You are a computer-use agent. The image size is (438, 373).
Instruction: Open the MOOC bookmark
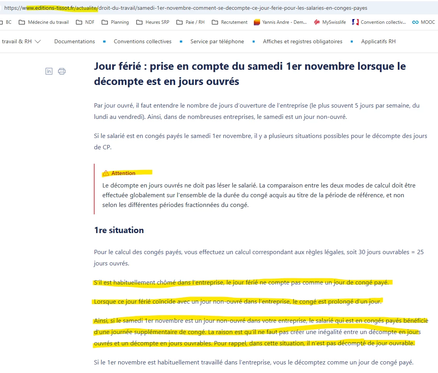424,22
